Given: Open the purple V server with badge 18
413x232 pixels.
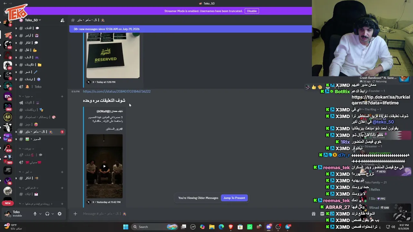Looking at the screenshot, I should 8,180.
